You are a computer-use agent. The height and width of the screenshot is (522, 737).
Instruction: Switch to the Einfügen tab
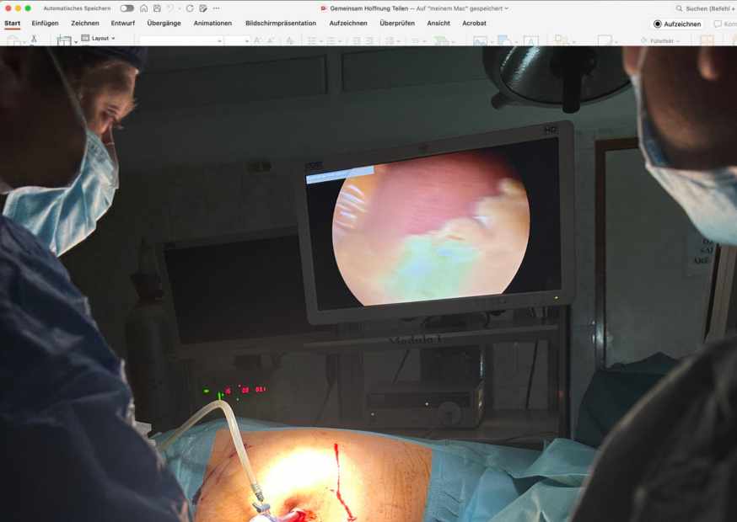(46, 23)
